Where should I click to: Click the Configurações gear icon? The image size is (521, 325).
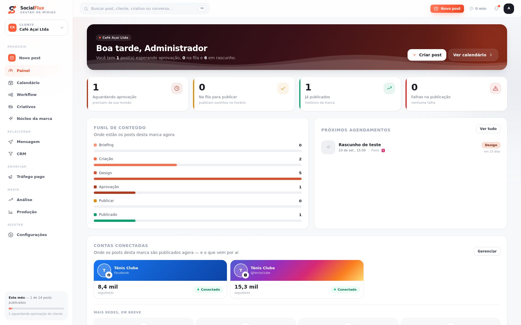point(11,235)
